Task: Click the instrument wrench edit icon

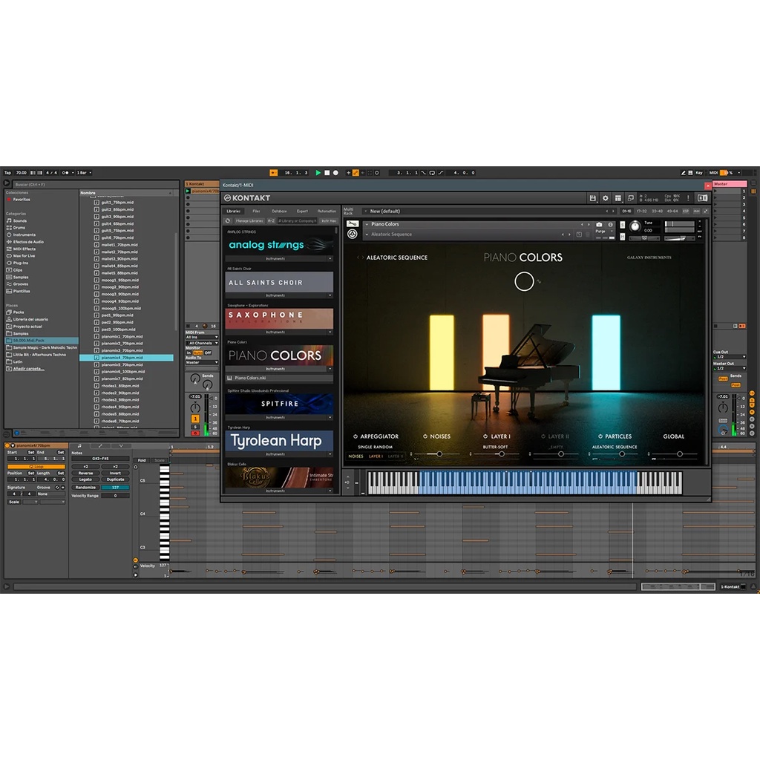Action: click(353, 224)
